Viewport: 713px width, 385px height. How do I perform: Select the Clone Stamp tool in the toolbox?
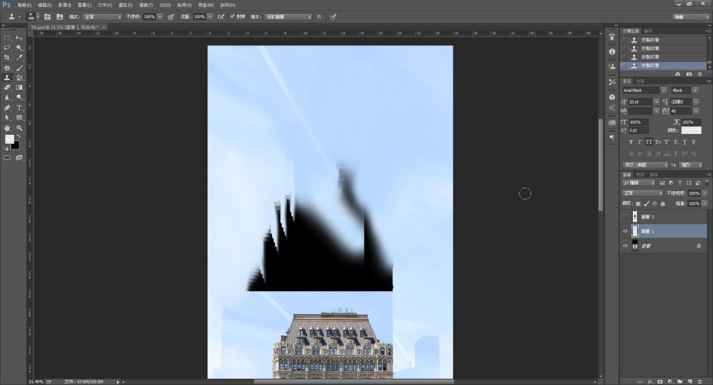tap(7, 78)
